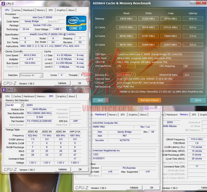The height and width of the screenshot is (192, 207).
Task: Click the BIOS date 01/20/2011
Action: pyautogui.click(x=124, y=158)
